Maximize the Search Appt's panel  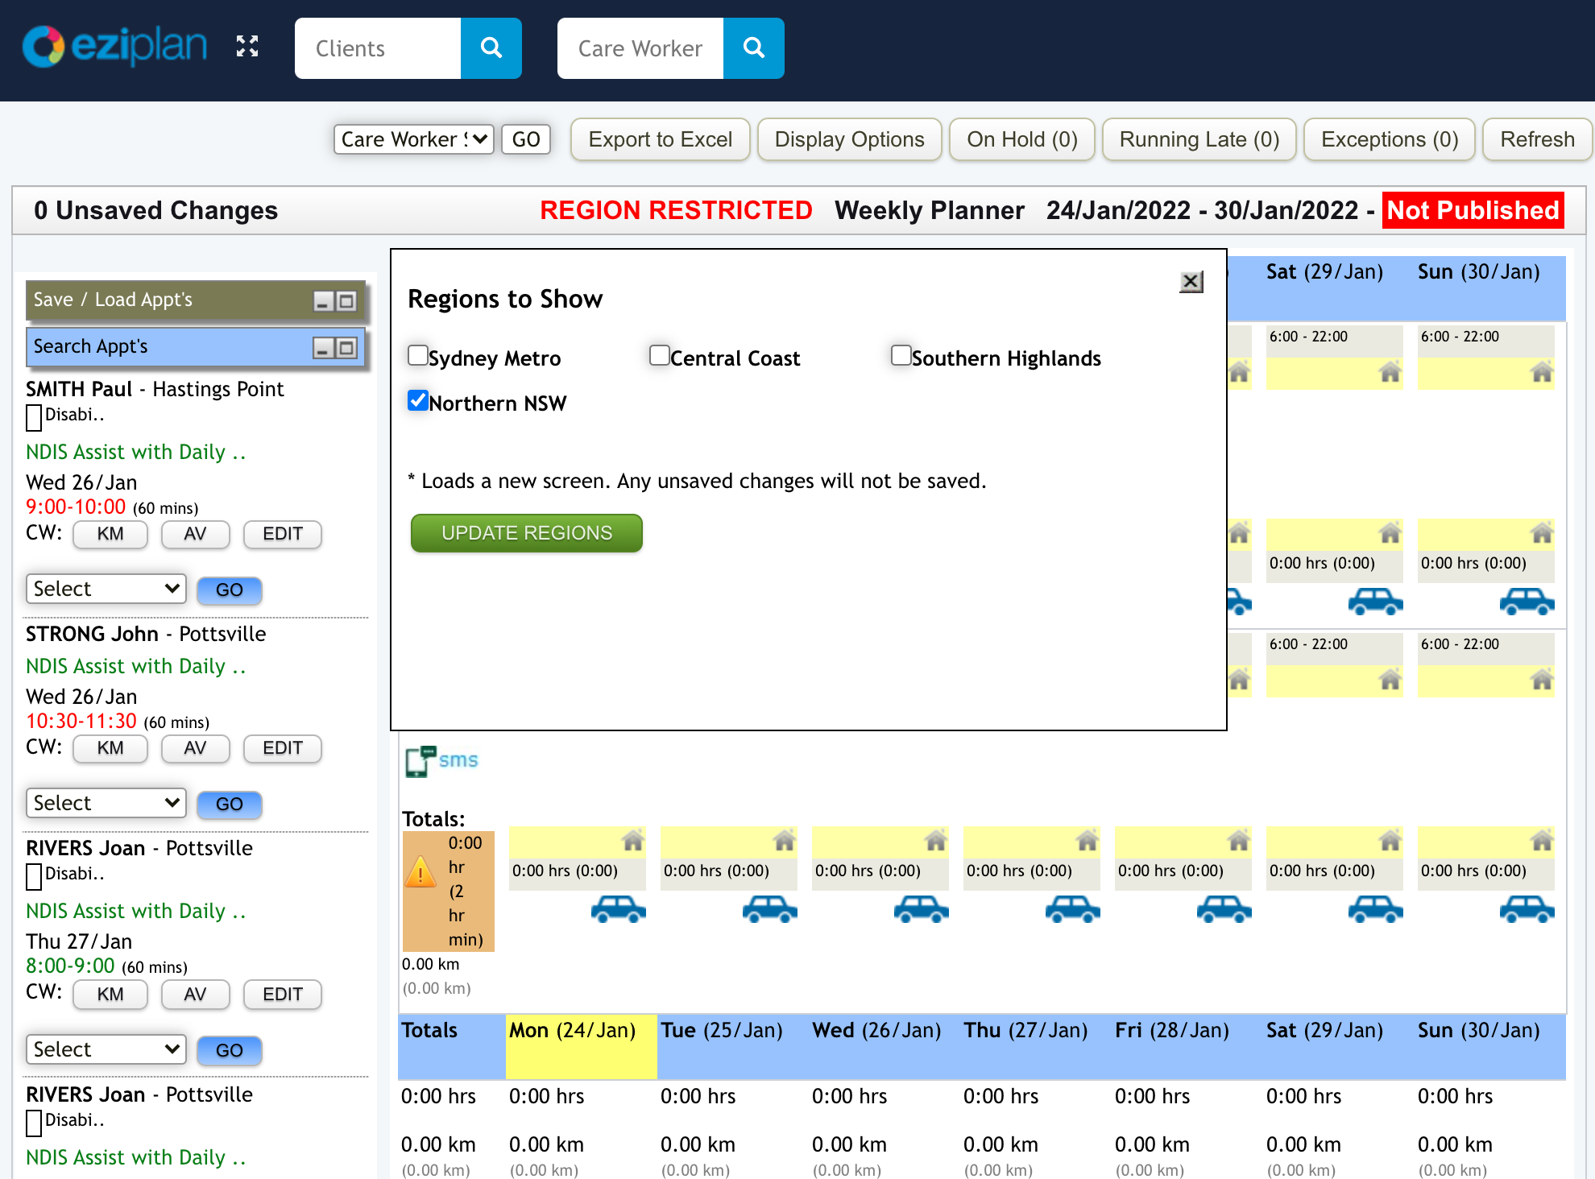(347, 348)
